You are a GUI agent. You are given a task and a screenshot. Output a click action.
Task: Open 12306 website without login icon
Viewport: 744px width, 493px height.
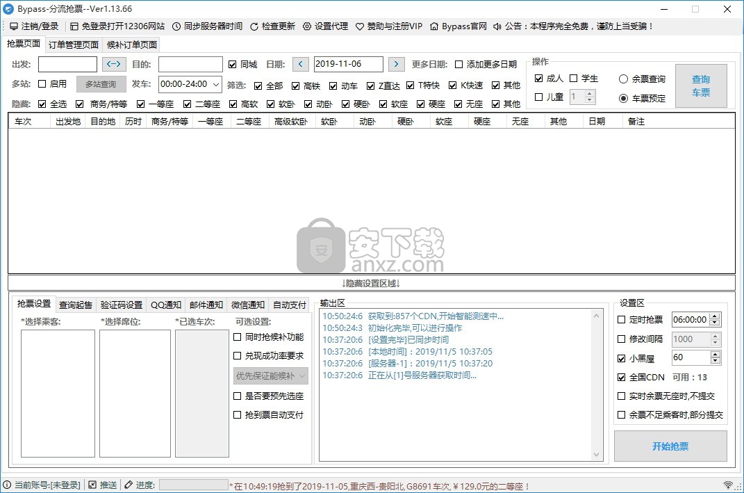coord(74,26)
